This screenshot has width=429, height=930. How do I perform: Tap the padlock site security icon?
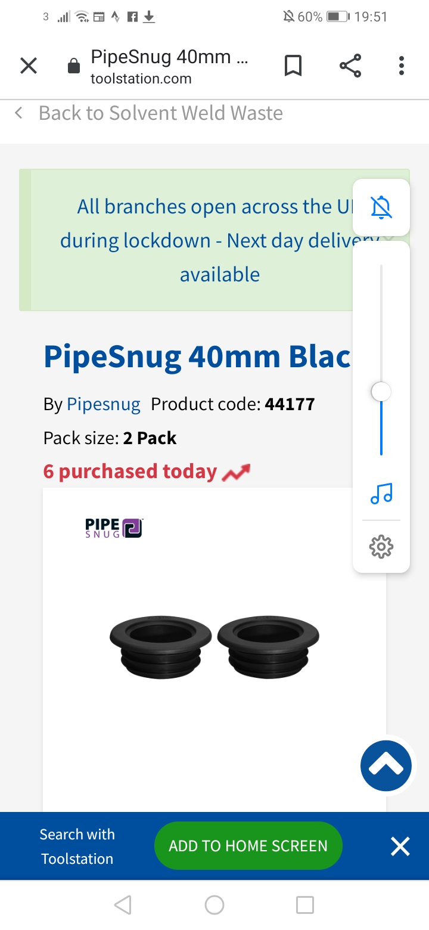point(74,66)
